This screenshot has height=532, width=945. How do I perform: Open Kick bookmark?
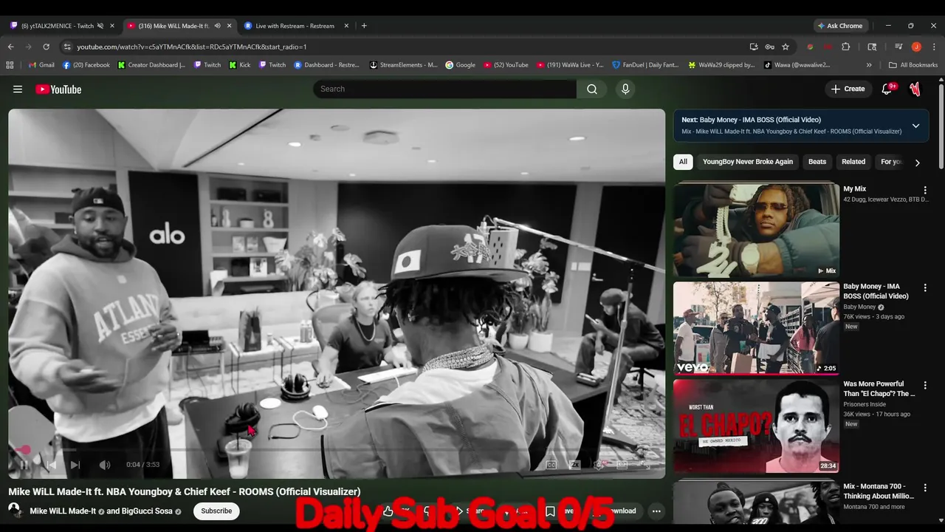[240, 65]
